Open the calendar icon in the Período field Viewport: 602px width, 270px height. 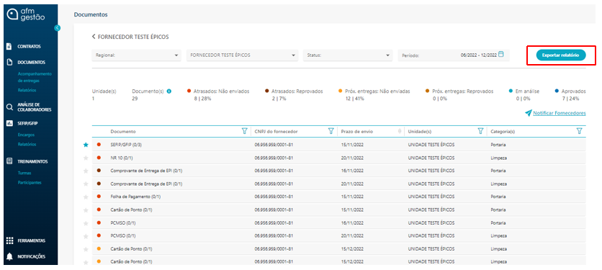(x=500, y=55)
